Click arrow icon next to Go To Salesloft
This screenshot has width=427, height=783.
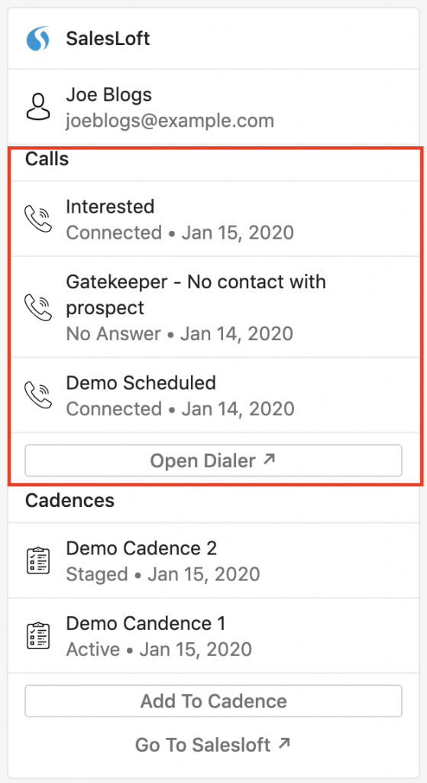pos(284,744)
